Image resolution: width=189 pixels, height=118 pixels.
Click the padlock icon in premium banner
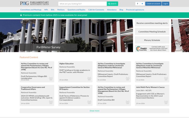pyautogui.click(x=21, y=15)
